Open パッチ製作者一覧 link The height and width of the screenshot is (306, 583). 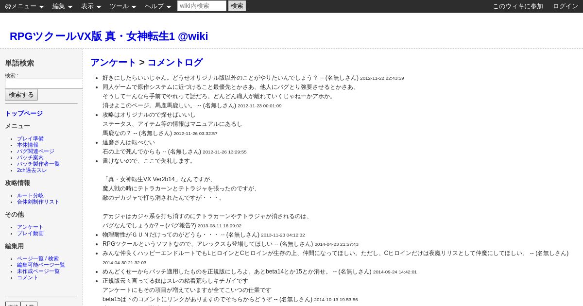click(38, 164)
